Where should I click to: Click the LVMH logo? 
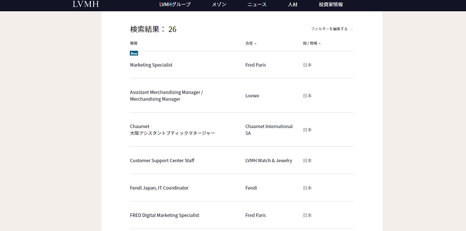tap(86, 4)
